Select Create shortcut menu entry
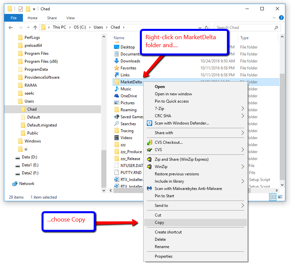Screen dimensions: 298x267 pos(195,232)
